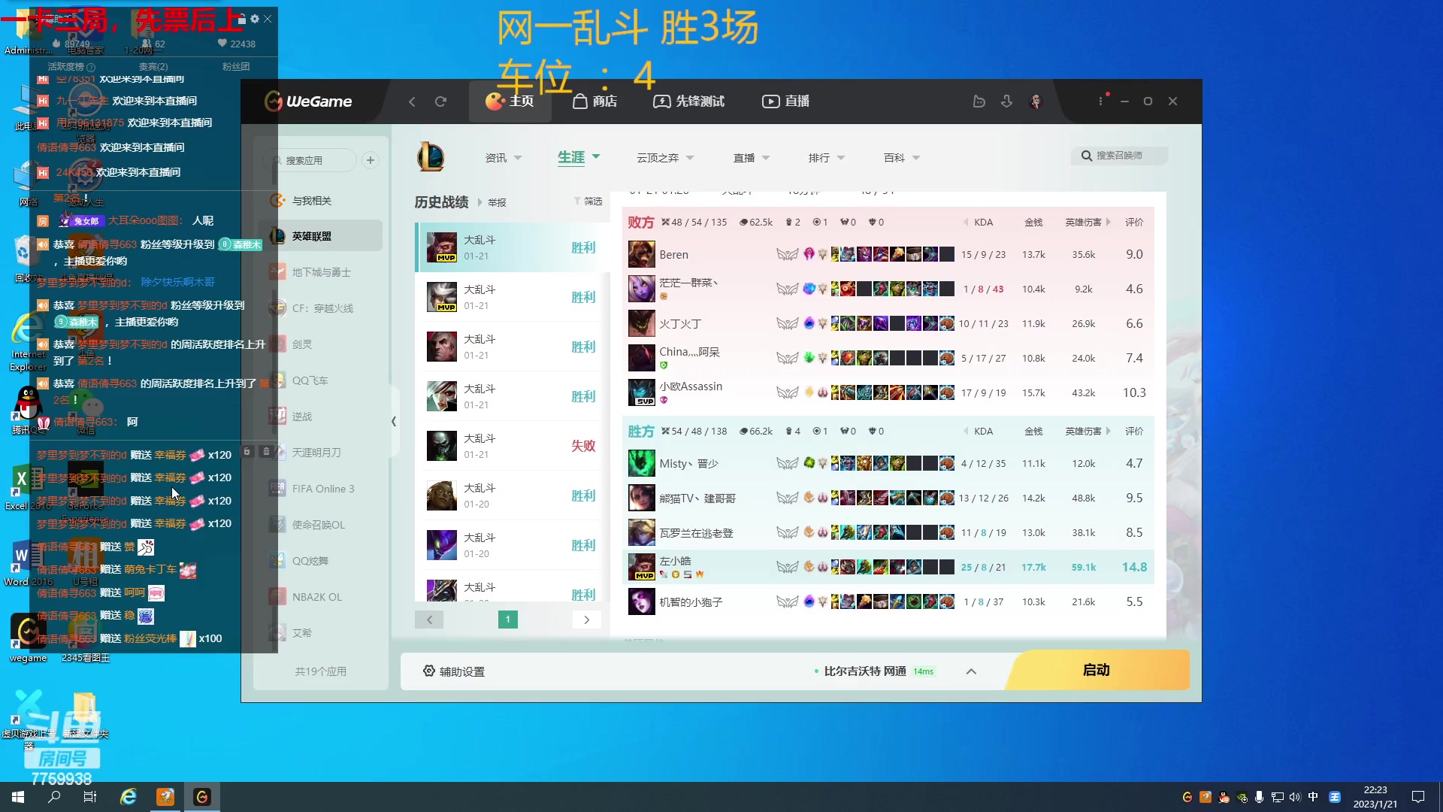Viewport: 1443px width, 812px height.
Task: Select FIFA Online 3 in game list
Action: 320,489
